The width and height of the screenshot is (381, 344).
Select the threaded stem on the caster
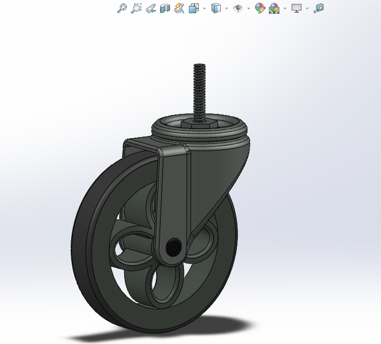(x=199, y=92)
